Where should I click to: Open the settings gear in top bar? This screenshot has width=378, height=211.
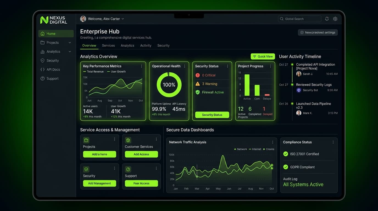tap(335, 19)
